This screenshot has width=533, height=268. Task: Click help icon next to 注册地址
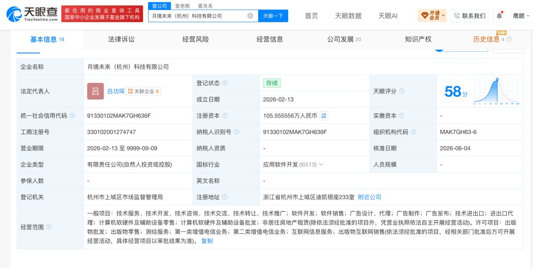click(225, 197)
